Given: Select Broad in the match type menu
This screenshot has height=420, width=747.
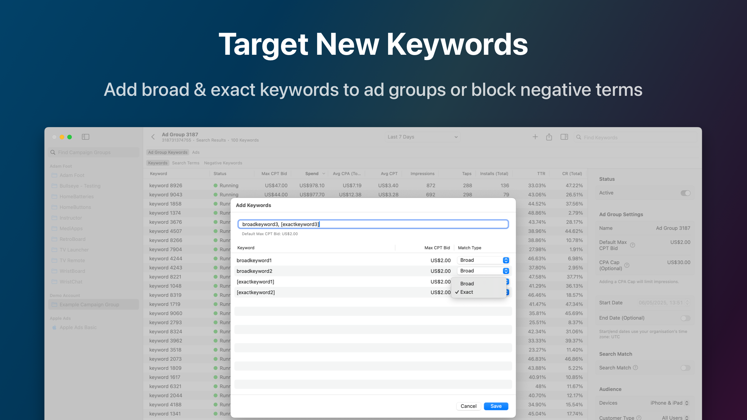Looking at the screenshot, I should (x=467, y=283).
